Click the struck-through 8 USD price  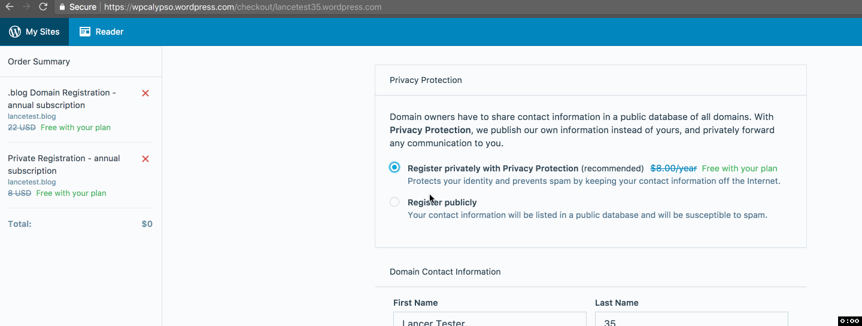coord(19,193)
